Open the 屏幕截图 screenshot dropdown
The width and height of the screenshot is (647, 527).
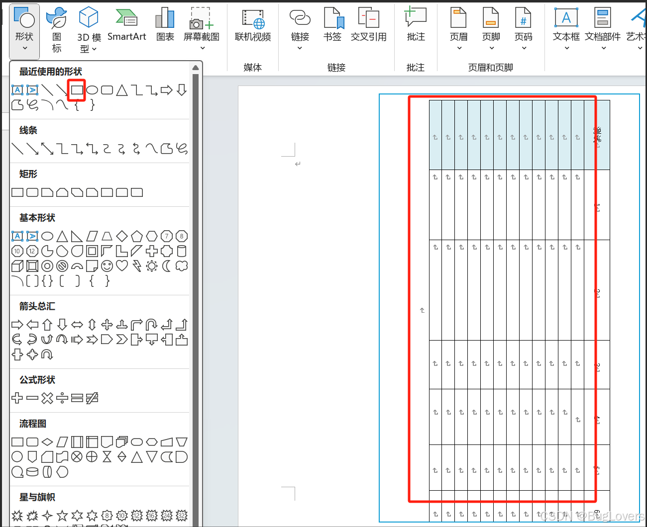(x=202, y=29)
